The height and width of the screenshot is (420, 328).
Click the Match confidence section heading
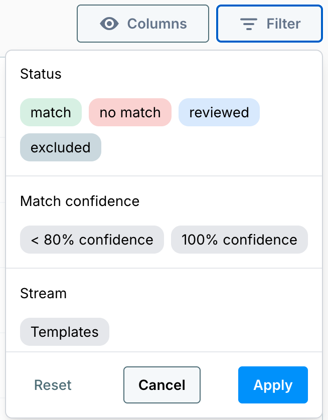79,201
